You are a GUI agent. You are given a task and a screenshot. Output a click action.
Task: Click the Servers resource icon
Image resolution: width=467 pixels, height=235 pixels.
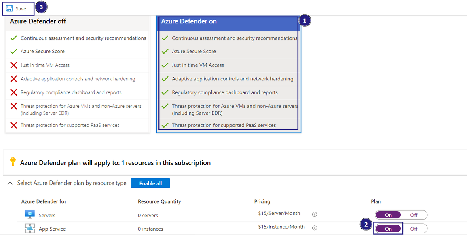(x=30, y=215)
